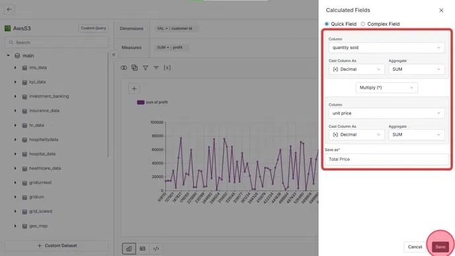Image resolution: width=455 pixels, height=256 pixels.
Task: Open the Multiply operator dropdown
Action: point(386,88)
